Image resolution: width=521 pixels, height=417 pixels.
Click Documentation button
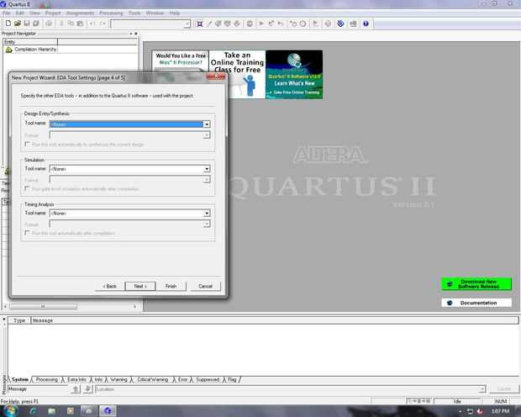[476, 303]
